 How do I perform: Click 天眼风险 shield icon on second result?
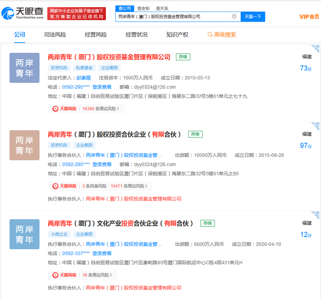[x=55, y=186]
